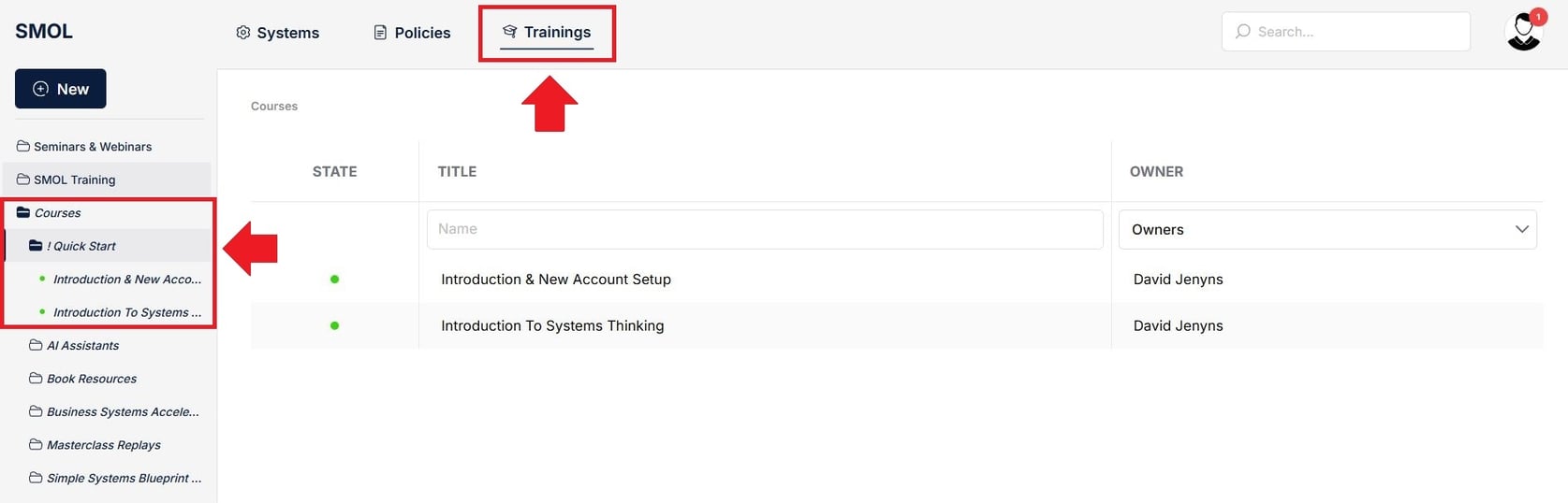The image size is (1568, 503).
Task: Click the notification badge on avatar
Action: (x=1538, y=17)
